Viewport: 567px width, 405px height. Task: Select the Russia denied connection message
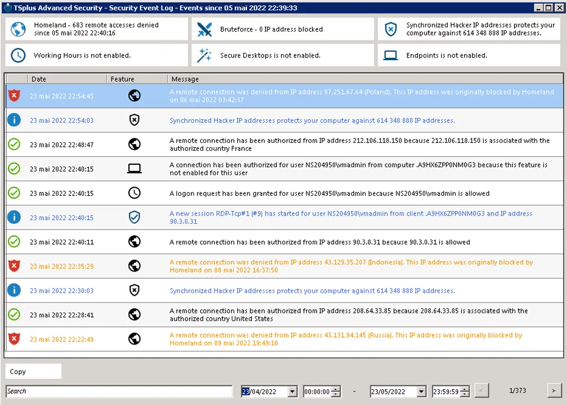[346, 339]
